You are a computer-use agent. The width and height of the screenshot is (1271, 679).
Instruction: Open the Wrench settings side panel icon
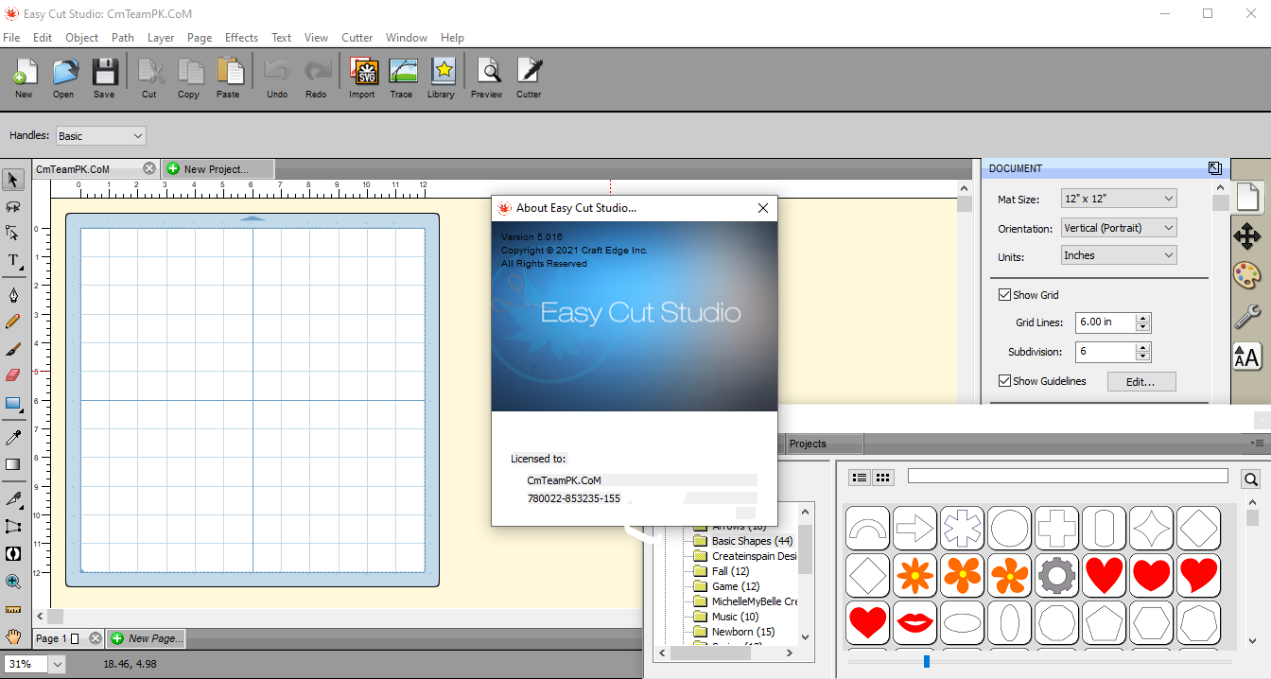(x=1247, y=316)
